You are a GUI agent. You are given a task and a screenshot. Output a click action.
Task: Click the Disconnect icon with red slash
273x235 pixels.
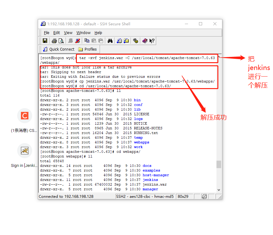coord(77,41)
